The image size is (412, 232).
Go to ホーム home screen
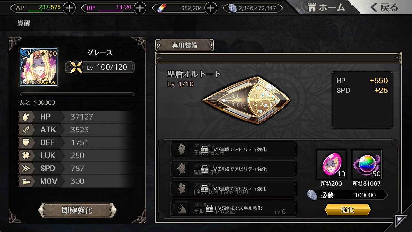(325, 8)
